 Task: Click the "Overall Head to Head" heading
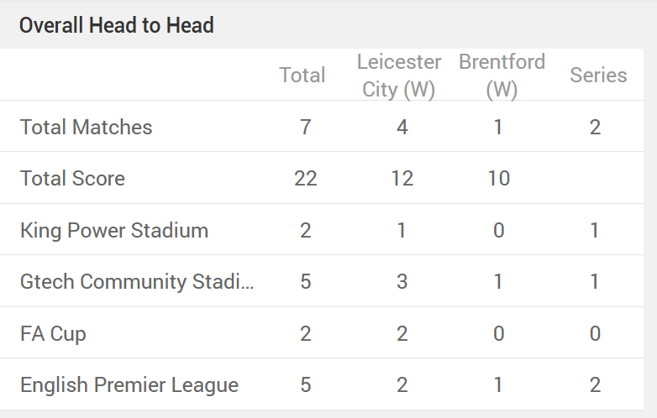click(x=116, y=25)
